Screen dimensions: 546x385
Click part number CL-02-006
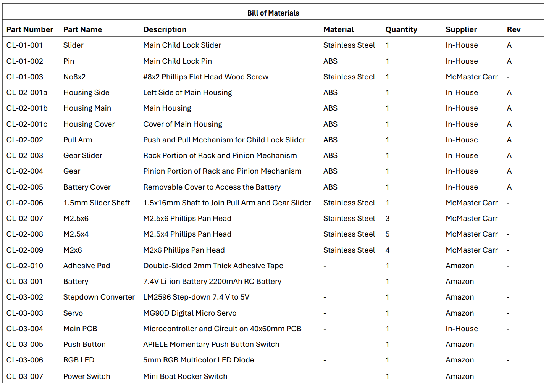coord(24,203)
